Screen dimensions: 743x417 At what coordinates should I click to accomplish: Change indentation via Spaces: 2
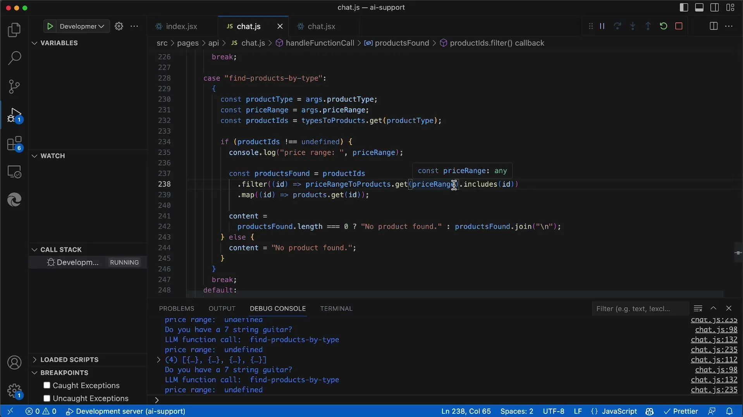coord(516,411)
